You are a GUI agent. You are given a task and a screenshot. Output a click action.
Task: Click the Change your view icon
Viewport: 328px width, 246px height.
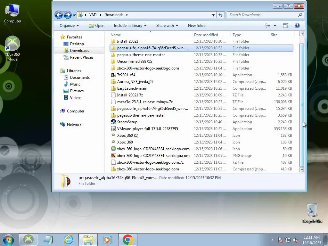[x=268, y=26]
